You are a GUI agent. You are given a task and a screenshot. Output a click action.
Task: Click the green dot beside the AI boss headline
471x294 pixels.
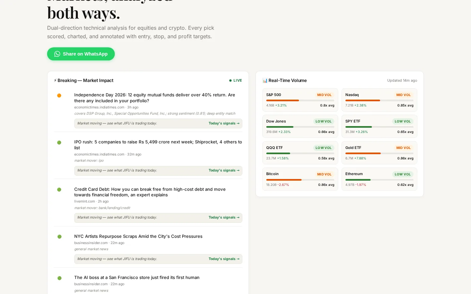click(59, 278)
